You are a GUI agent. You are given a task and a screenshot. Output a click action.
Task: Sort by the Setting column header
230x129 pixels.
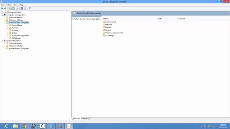106,19
